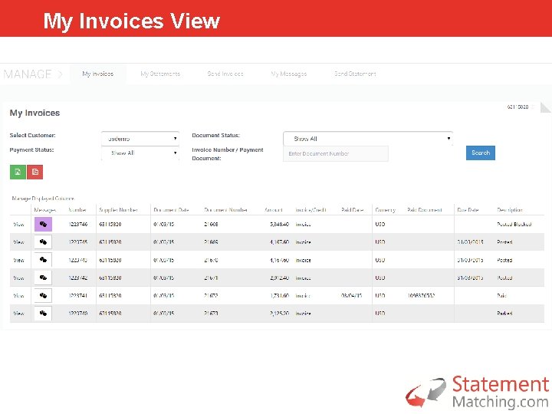Sort by Document Date column header

[x=172, y=210]
